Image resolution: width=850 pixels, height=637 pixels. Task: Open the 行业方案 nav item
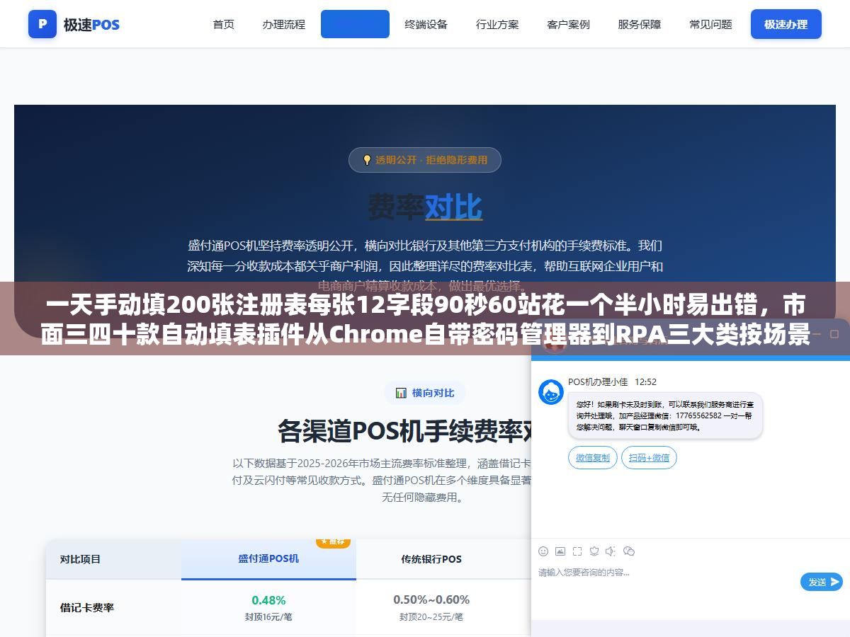[497, 24]
